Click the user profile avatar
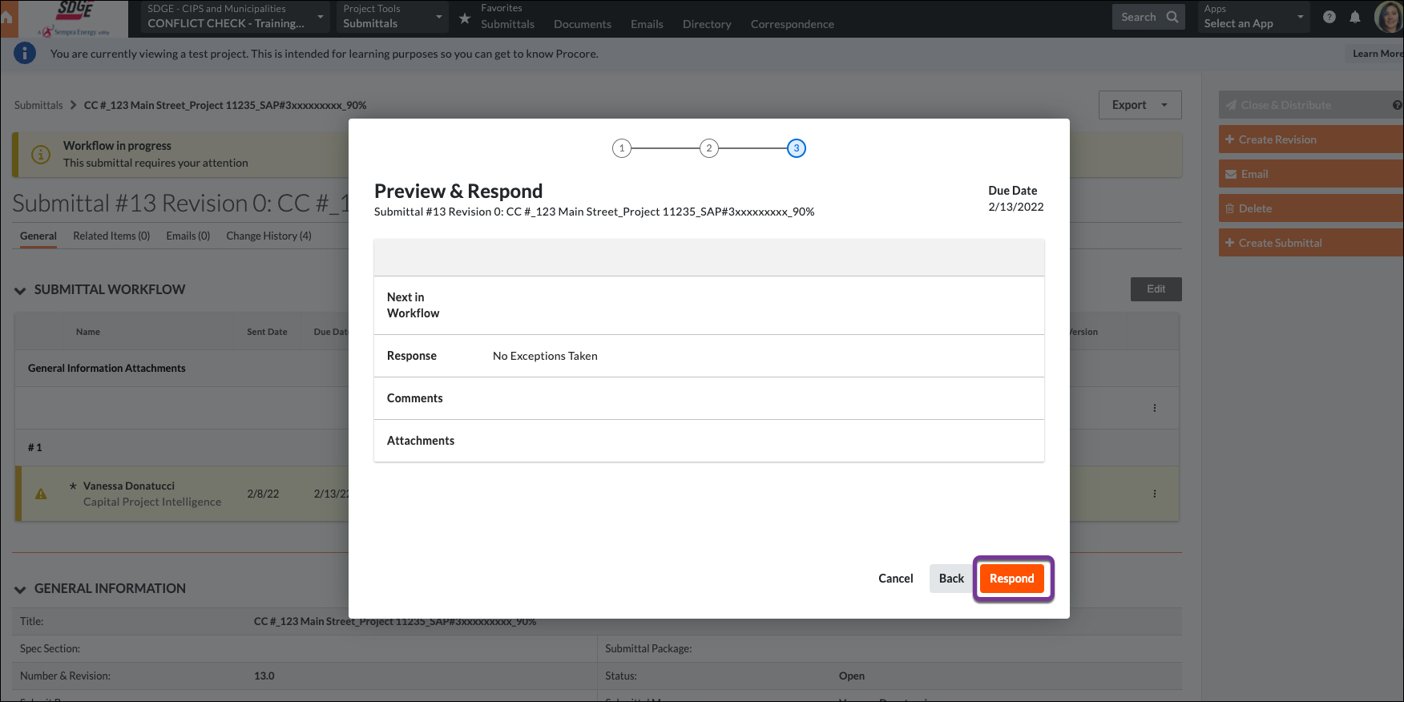The width and height of the screenshot is (1404, 702). (1389, 17)
